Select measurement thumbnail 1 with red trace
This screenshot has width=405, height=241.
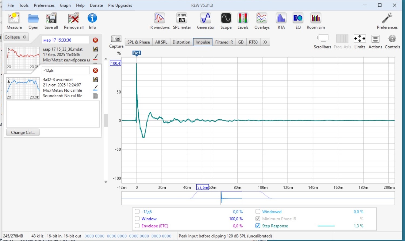pyautogui.click(x=23, y=58)
